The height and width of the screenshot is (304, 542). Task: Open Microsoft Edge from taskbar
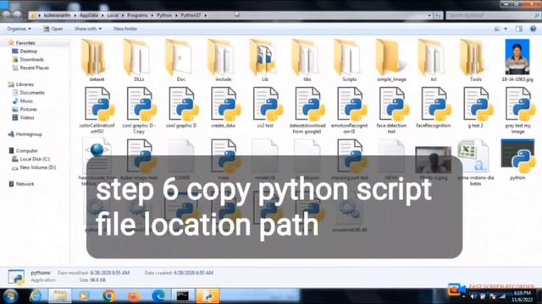(158, 296)
